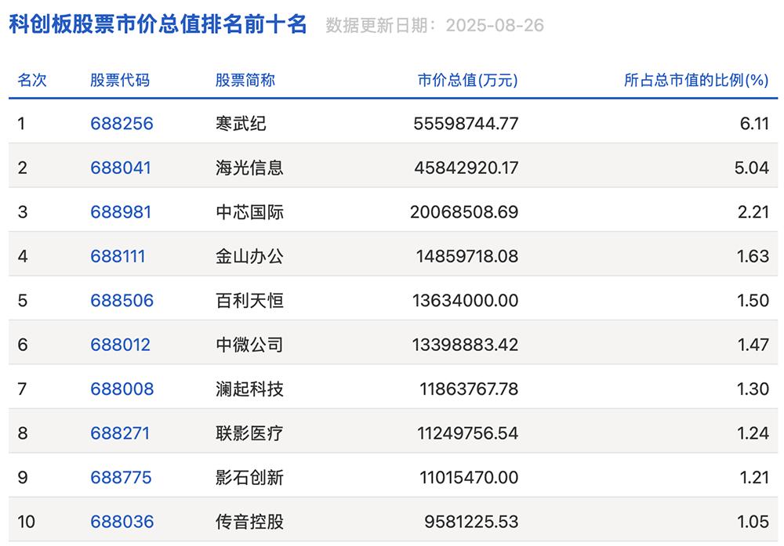Click the 股票简称 column header
The image size is (784, 546).
click(245, 80)
